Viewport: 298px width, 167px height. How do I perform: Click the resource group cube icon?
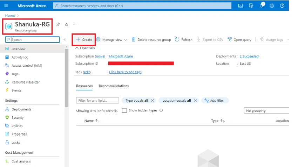point(9,26)
